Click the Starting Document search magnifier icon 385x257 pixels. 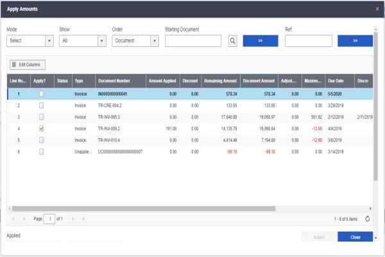click(232, 41)
